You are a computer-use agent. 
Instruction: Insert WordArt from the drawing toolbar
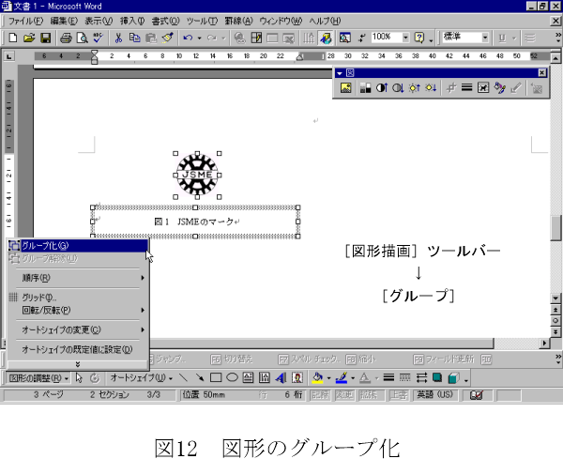(281, 378)
